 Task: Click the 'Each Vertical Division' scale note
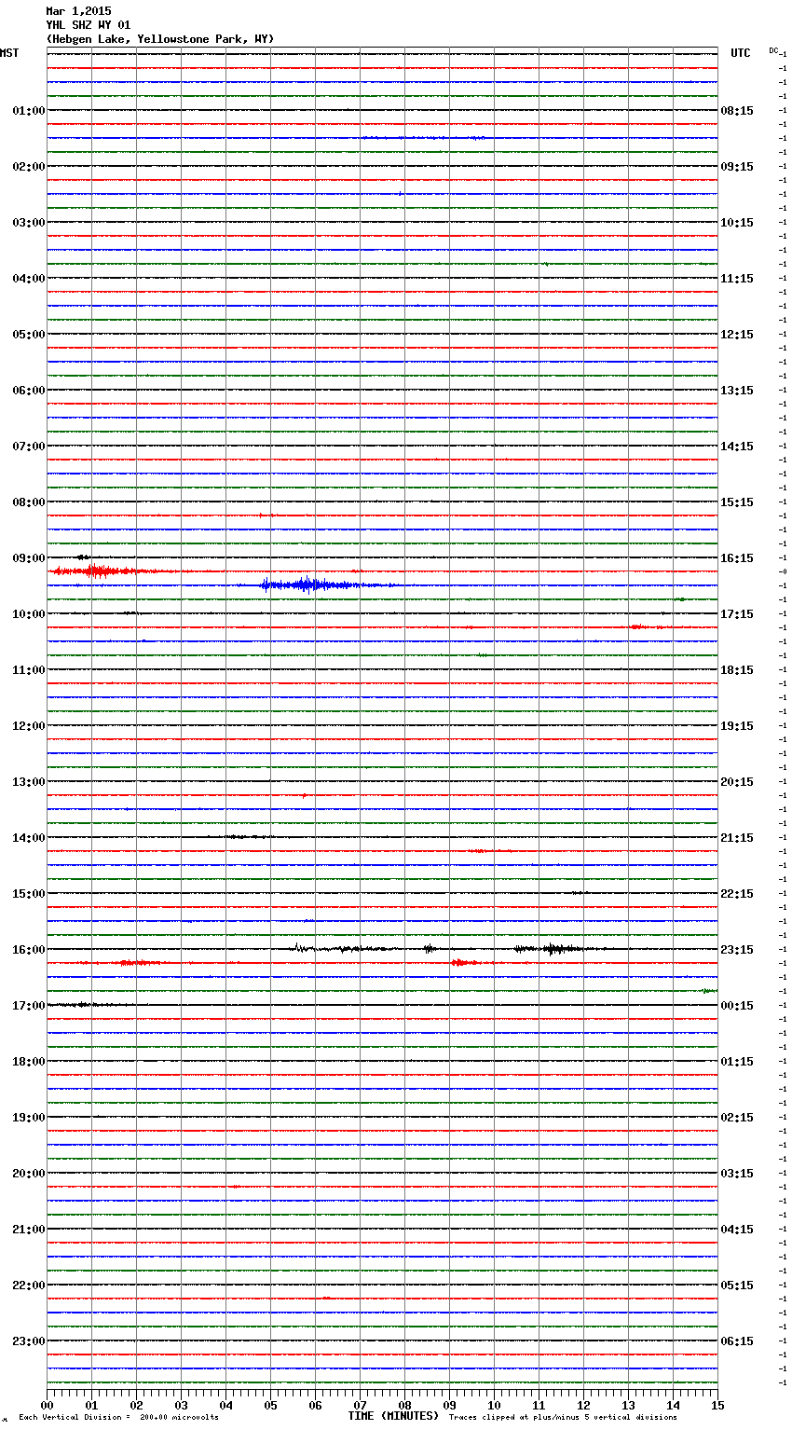pos(118,1417)
